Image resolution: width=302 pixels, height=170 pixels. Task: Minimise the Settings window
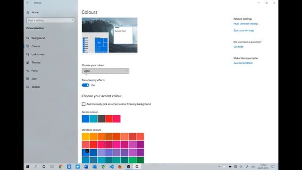pos(259,3)
